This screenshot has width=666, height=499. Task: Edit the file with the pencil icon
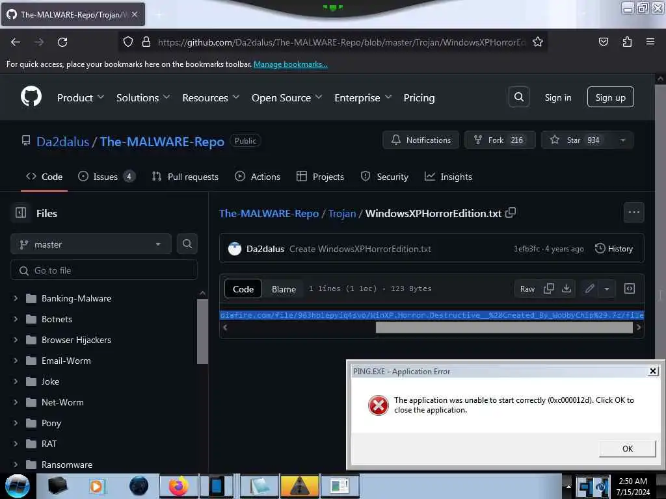coord(589,288)
